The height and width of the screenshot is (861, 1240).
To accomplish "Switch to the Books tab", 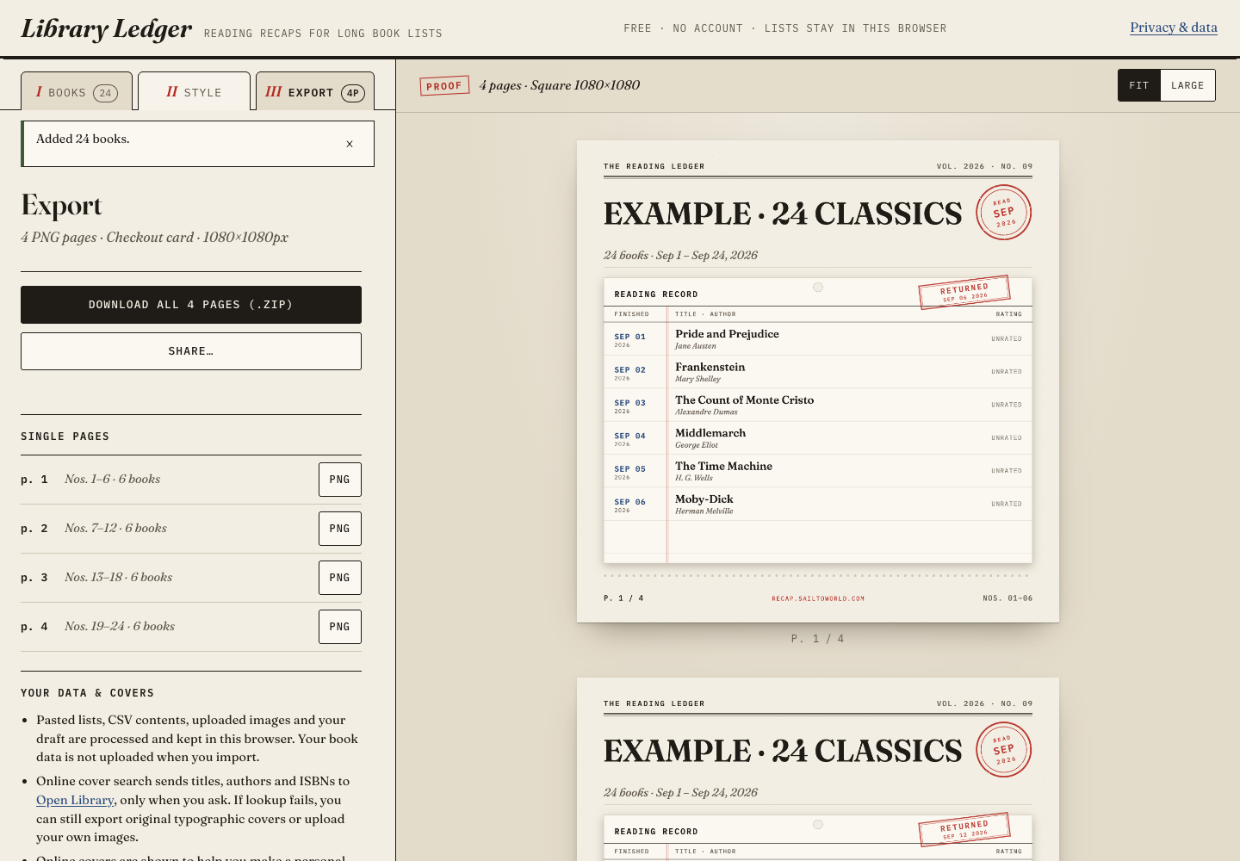I will coord(77,91).
